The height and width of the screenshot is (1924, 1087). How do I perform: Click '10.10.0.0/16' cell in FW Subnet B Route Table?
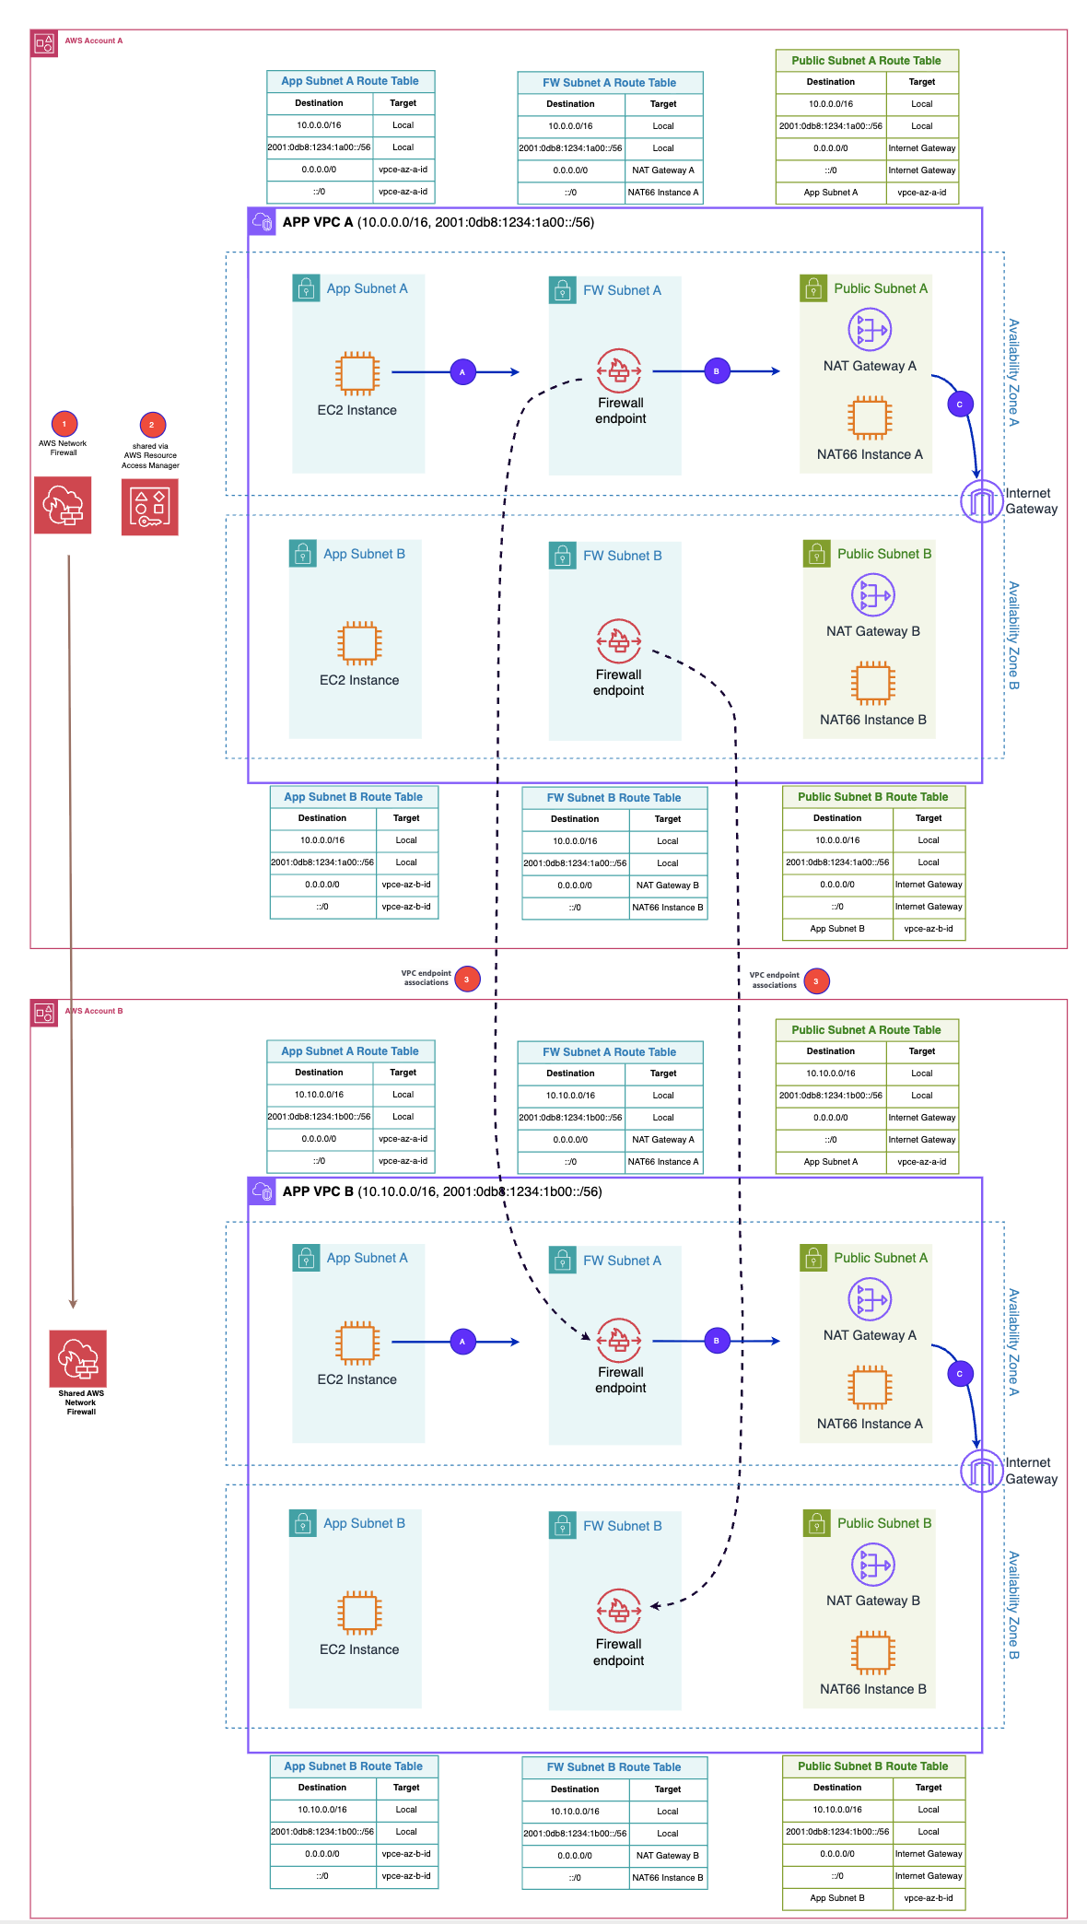pyautogui.click(x=575, y=1812)
